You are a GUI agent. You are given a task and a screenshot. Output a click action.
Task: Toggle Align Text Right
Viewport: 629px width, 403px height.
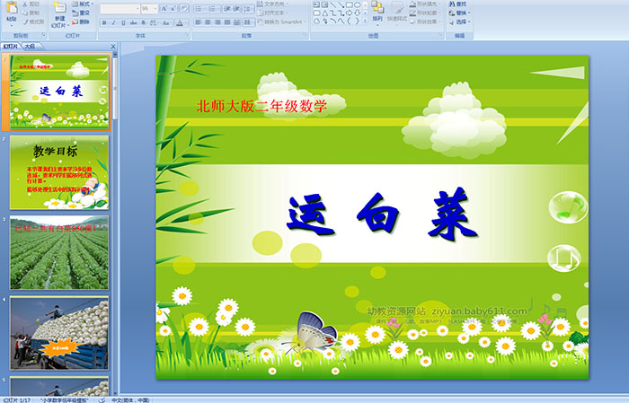tap(217, 22)
